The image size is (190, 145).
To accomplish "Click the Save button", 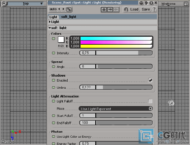I will point(146,9).
